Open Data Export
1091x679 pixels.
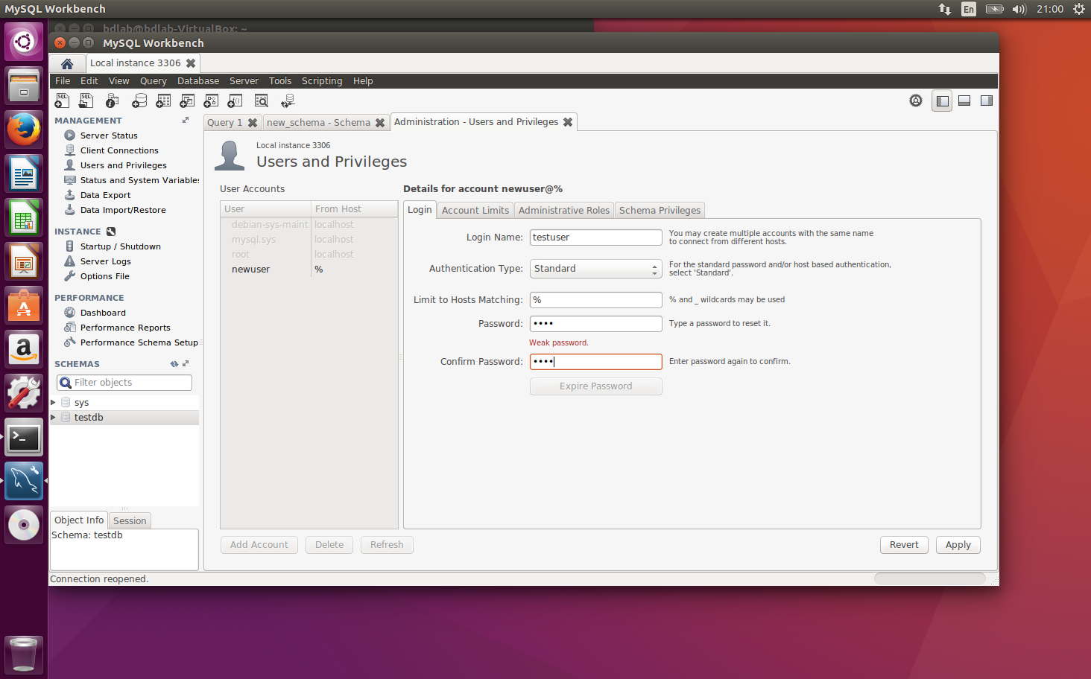coord(105,195)
